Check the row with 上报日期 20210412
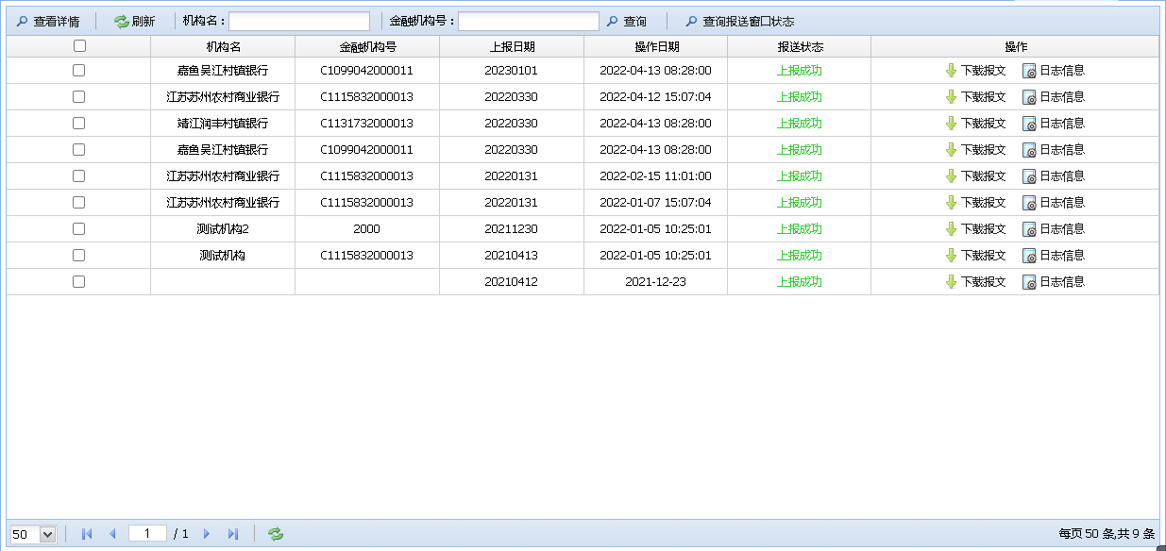Screen dimensions: 1166x551 click(x=78, y=281)
